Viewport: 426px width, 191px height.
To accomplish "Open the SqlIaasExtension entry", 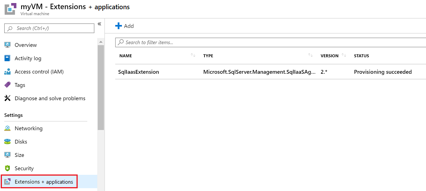I will [138, 72].
